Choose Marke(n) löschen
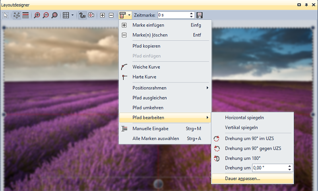 [165, 35]
